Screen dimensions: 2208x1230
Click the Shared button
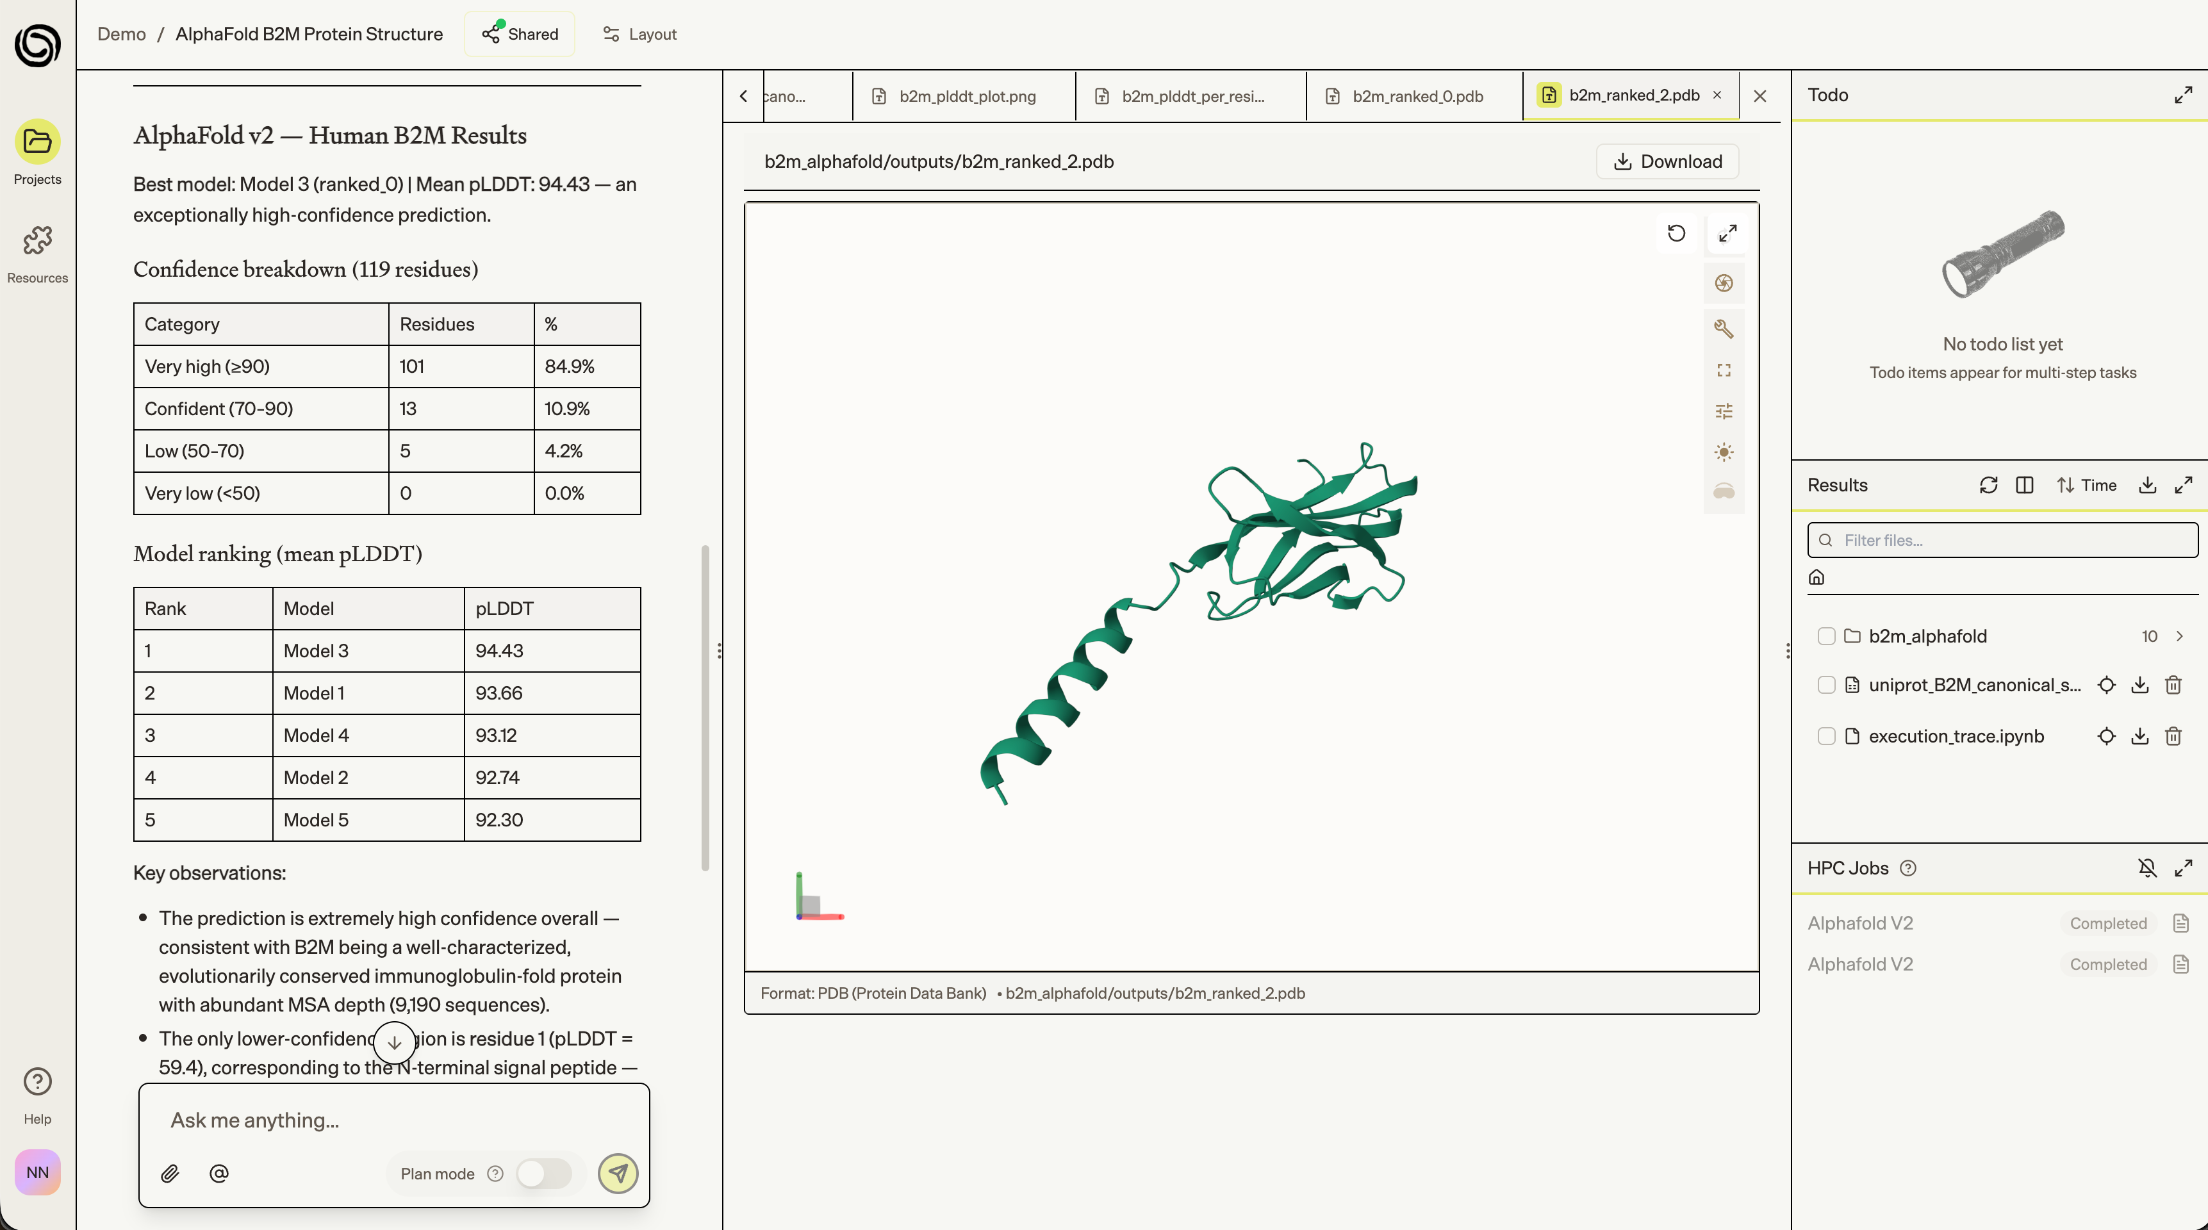[x=520, y=33]
